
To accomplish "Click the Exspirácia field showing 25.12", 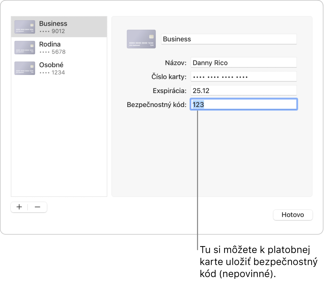I will [243, 91].
